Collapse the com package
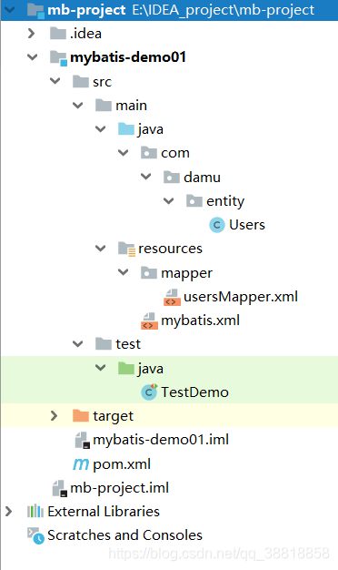The width and height of the screenshot is (338, 570). click(x=124, y=153)
